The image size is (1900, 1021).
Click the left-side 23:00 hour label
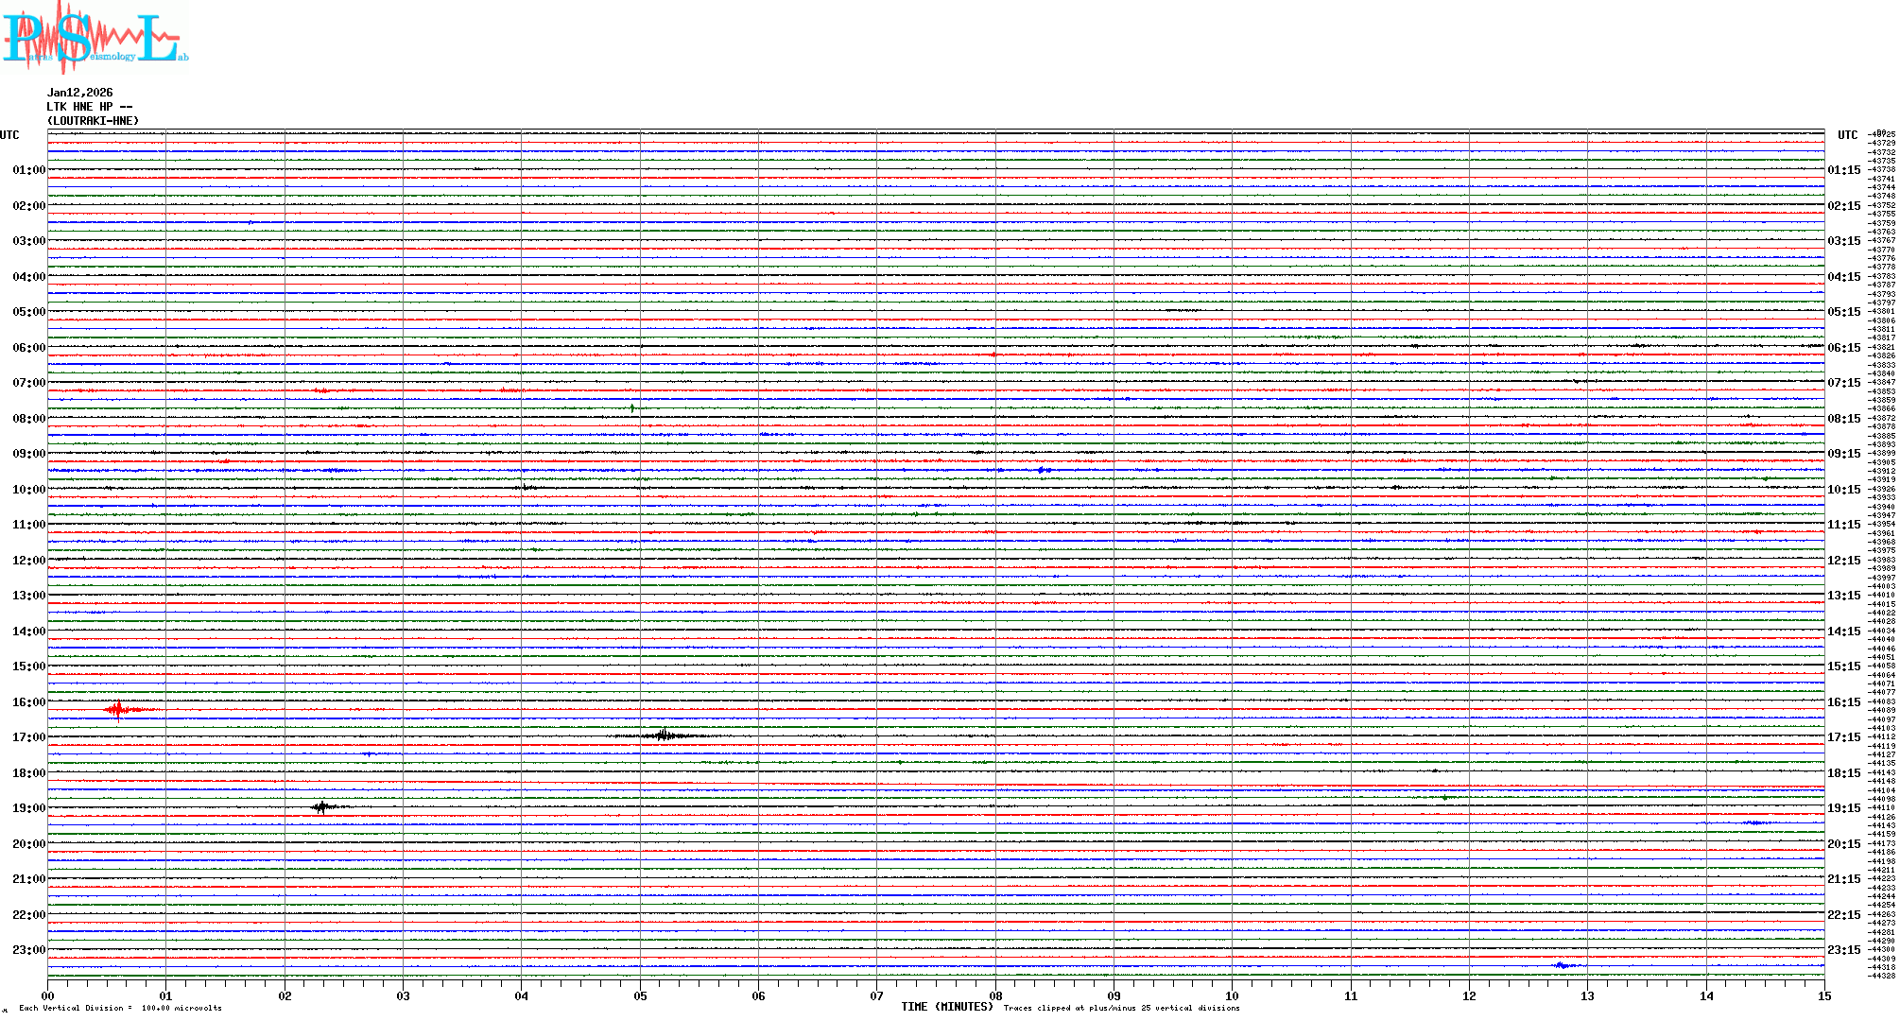28,950
